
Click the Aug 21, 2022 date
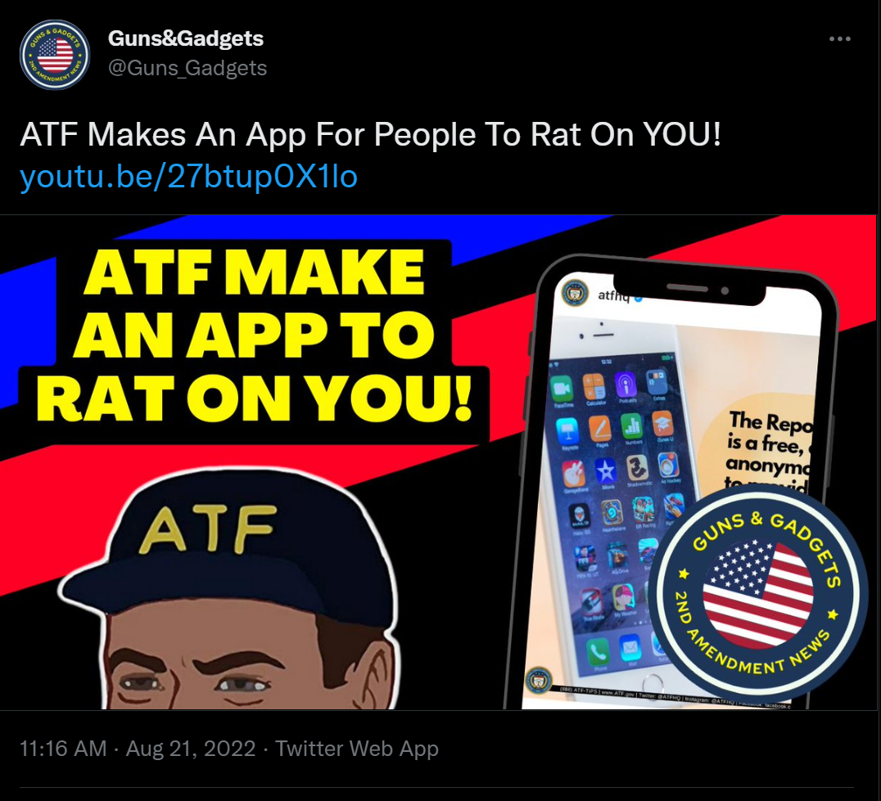[191, 749]
